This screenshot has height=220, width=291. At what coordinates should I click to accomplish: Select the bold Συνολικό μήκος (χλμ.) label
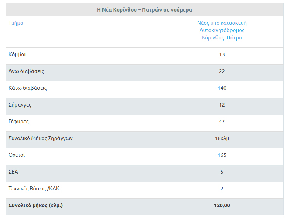[35, 205]
